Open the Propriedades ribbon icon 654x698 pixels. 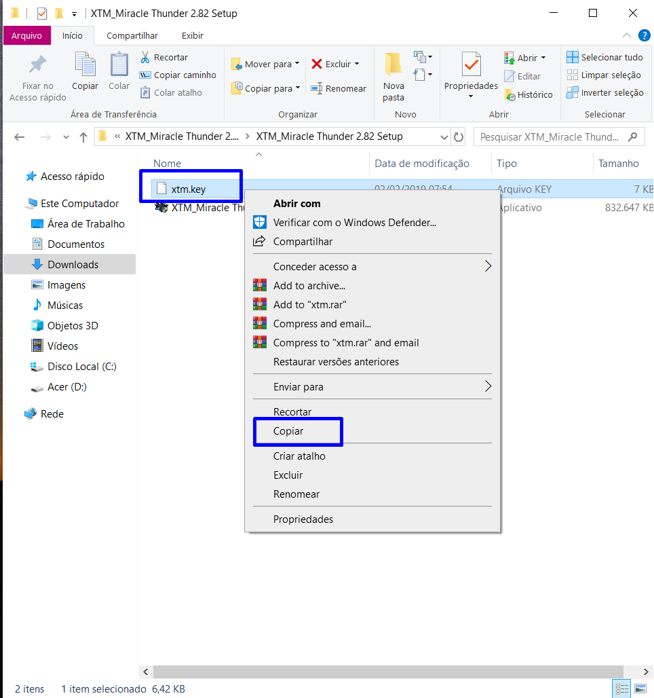coord(471,66)
